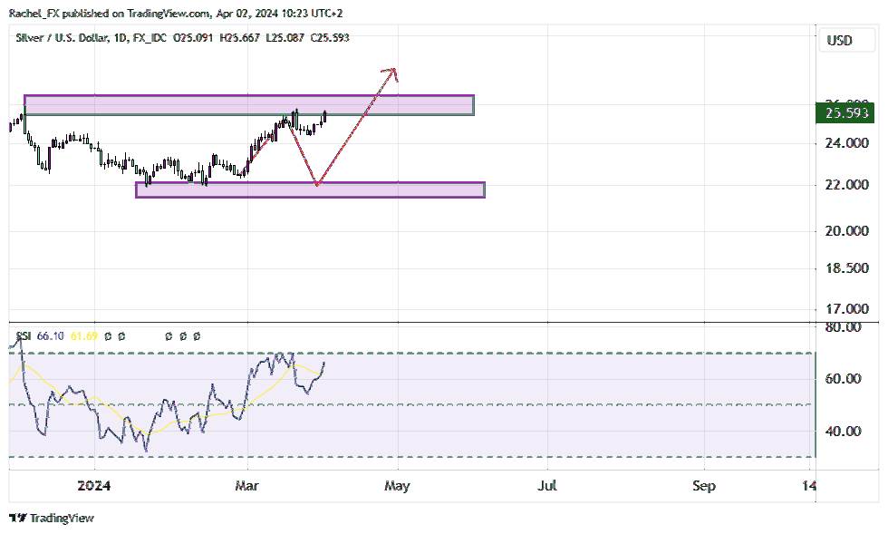Click the 22.000 price axis label
Image resolution: width=888 pixels, height=534 pixels.
pyautogui.click(x=846, y=184)
